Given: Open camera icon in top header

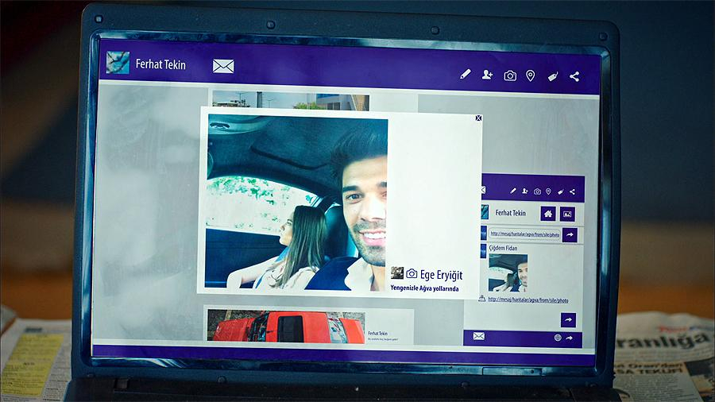Looking at the screenshot, I should coord(510,75).
